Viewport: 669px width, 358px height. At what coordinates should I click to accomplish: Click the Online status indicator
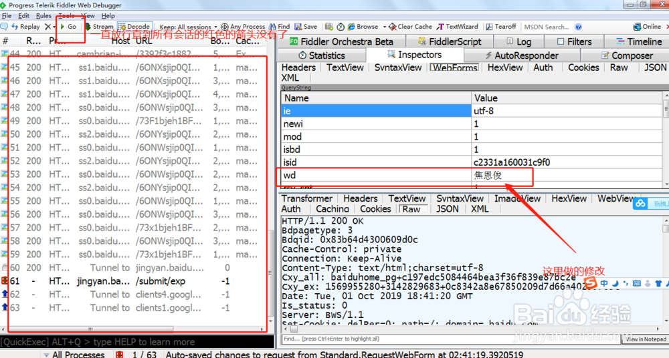[647, 27]
